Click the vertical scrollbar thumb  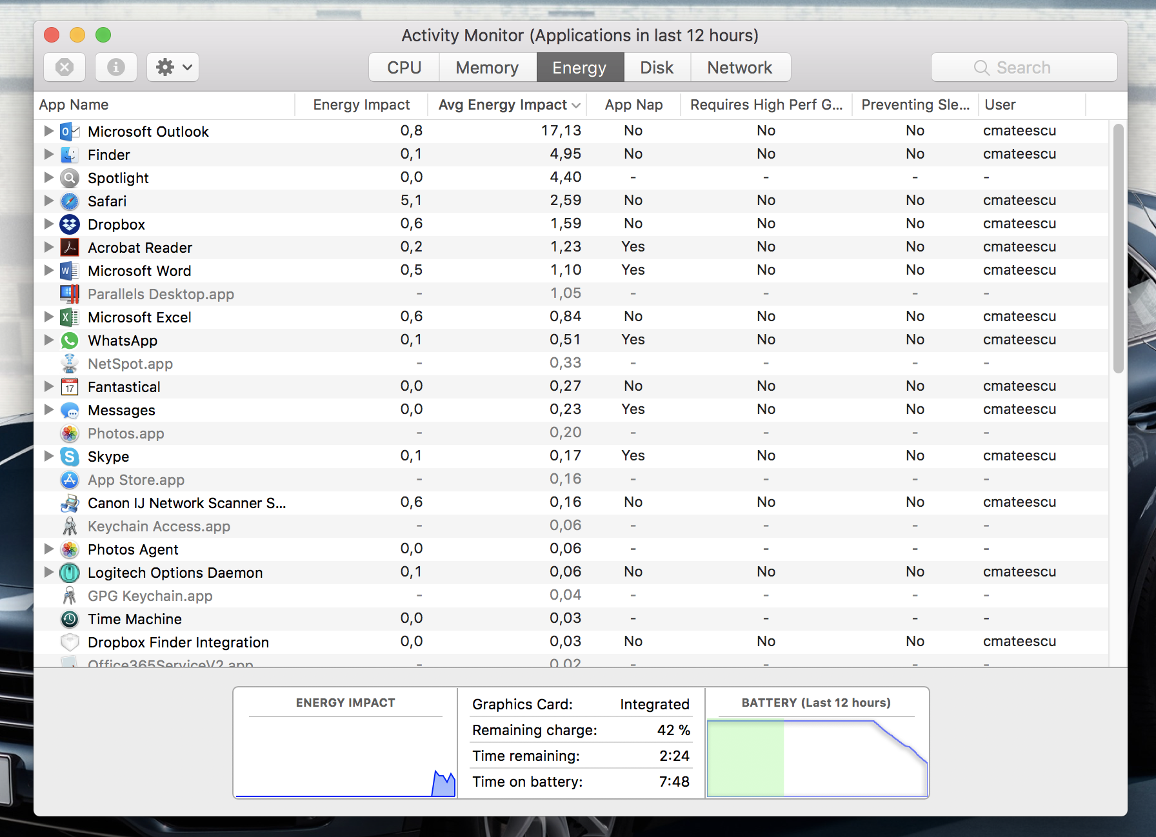point(1119,248)
